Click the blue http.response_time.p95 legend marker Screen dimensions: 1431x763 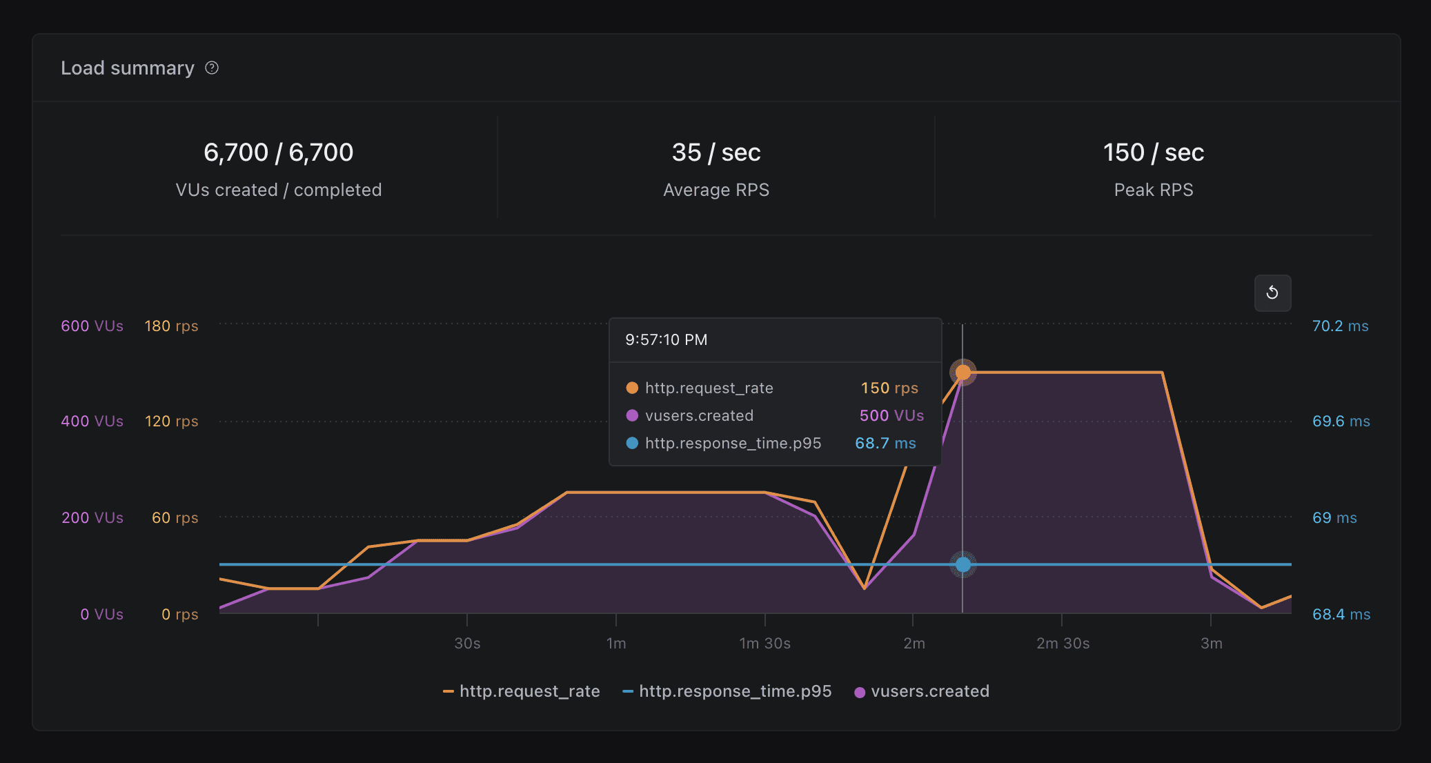click(628, 691)
